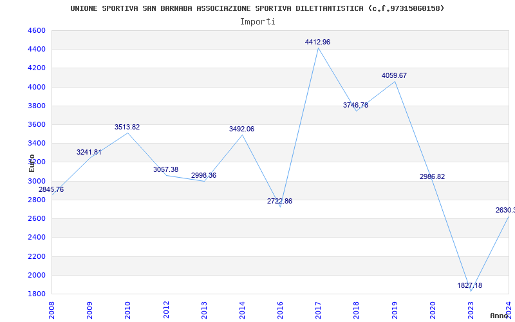Click the 2000 y-axis tick label
Screen dimensions: 515x322
(x=37, y=275)
